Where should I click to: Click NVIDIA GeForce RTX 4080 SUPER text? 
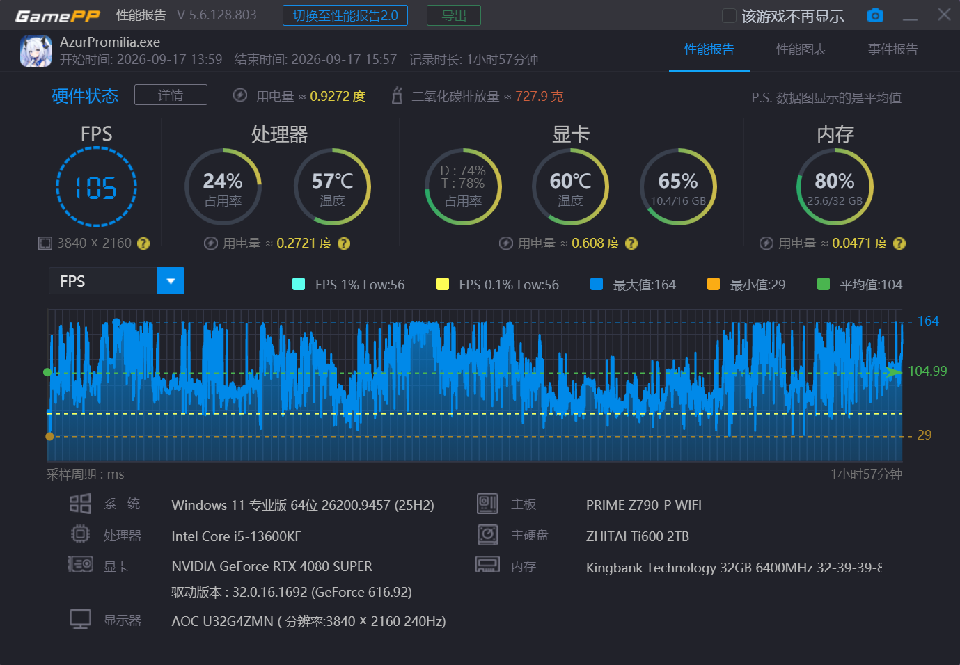click(x=272, y=566)
